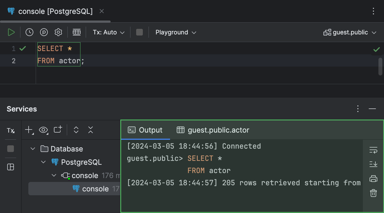Open the Tx: Auto transaction mode dropdown
Viewport: 384px width, 213px height.
(x=108, y=32)
